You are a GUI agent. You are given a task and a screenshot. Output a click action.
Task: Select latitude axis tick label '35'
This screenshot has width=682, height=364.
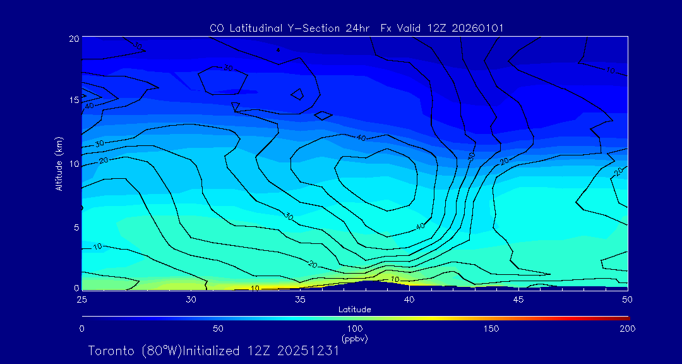tap(300, 300)
